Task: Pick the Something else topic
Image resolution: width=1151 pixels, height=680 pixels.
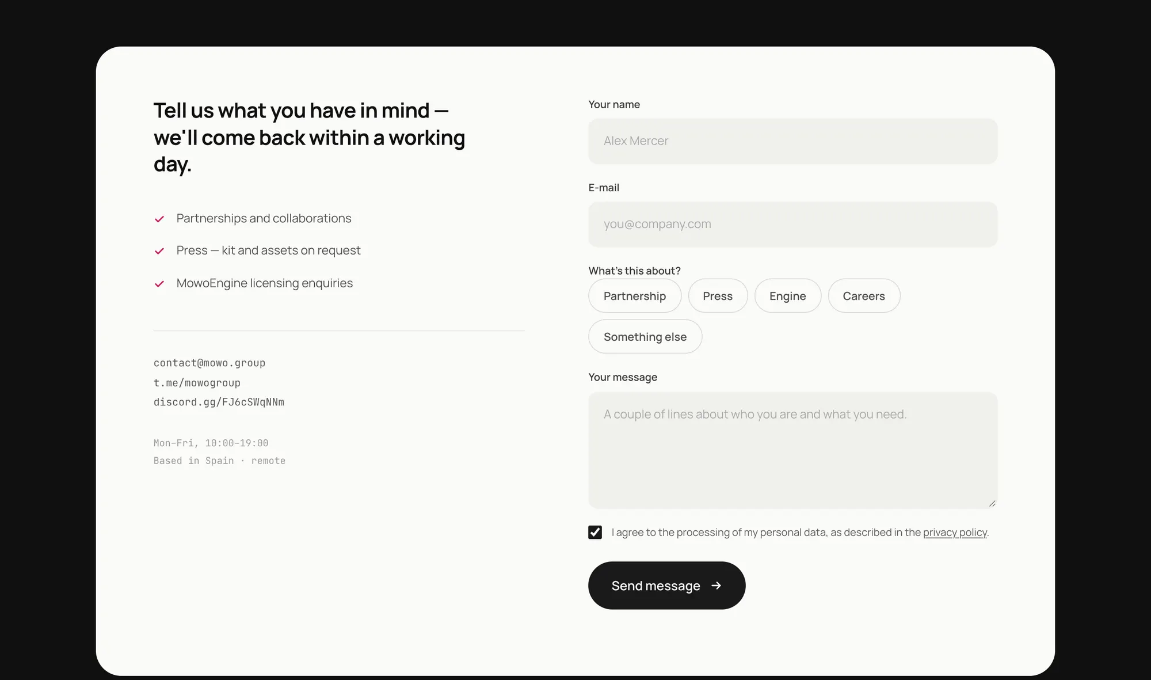Action: [645, 337]
